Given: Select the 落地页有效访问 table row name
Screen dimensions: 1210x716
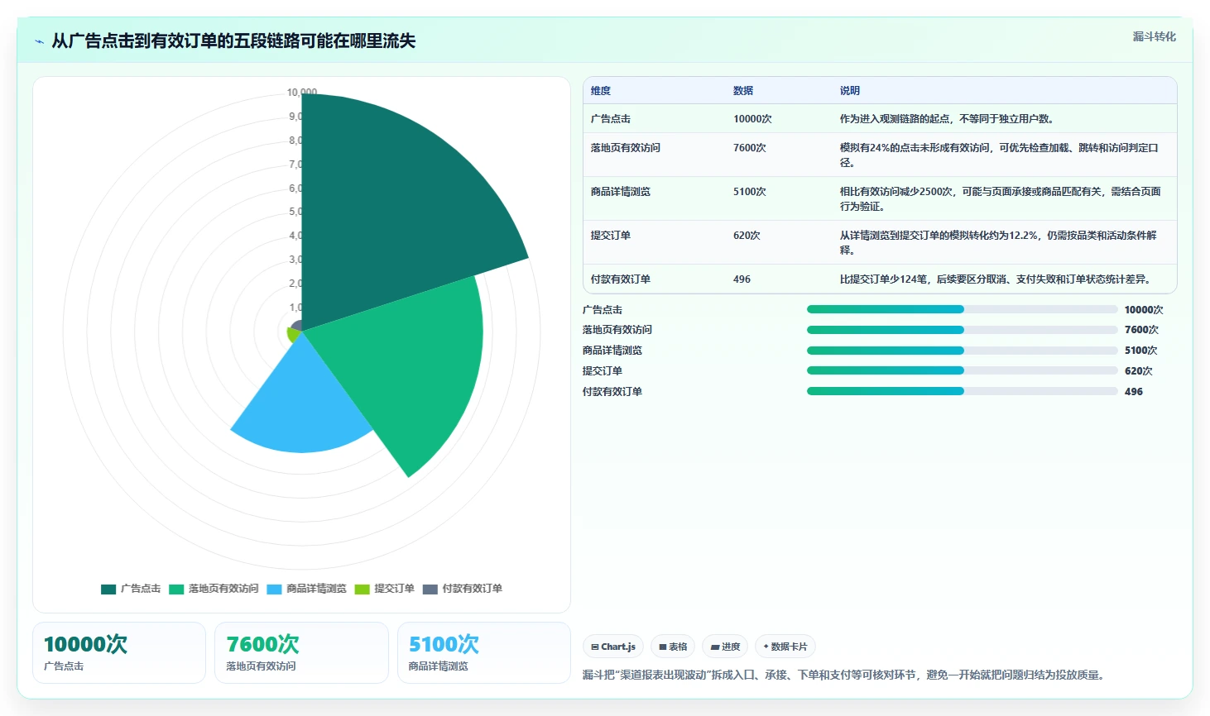Looking at the screenshot, I should [626, 148].
